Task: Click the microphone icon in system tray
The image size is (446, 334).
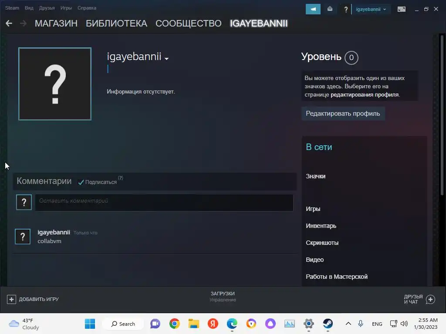Action: (x=360, y=324)
